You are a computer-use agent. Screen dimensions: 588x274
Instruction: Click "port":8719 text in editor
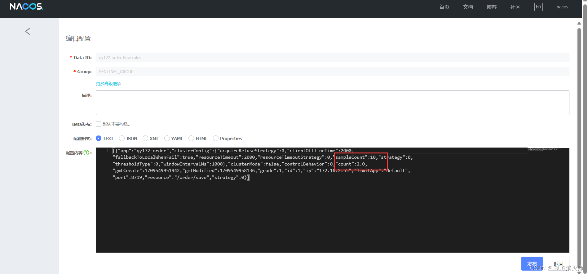(127, 177)
